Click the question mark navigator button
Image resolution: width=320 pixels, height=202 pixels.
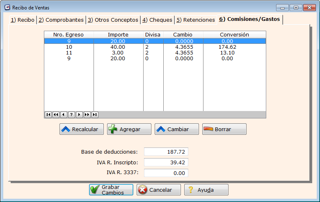click(x=71, y=115)
